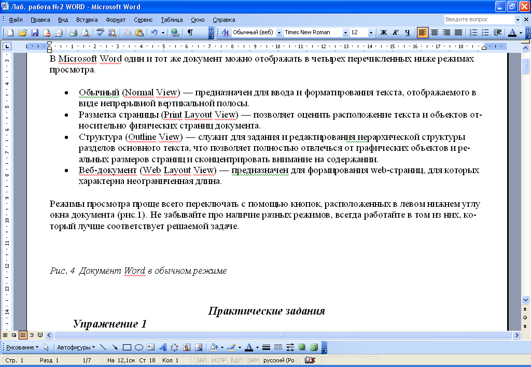This screenshot has height=367, width=531.
Task: Choose Arrow Style on the drawing toolbar
Action: pyautogui.click(x=290, y=347)
